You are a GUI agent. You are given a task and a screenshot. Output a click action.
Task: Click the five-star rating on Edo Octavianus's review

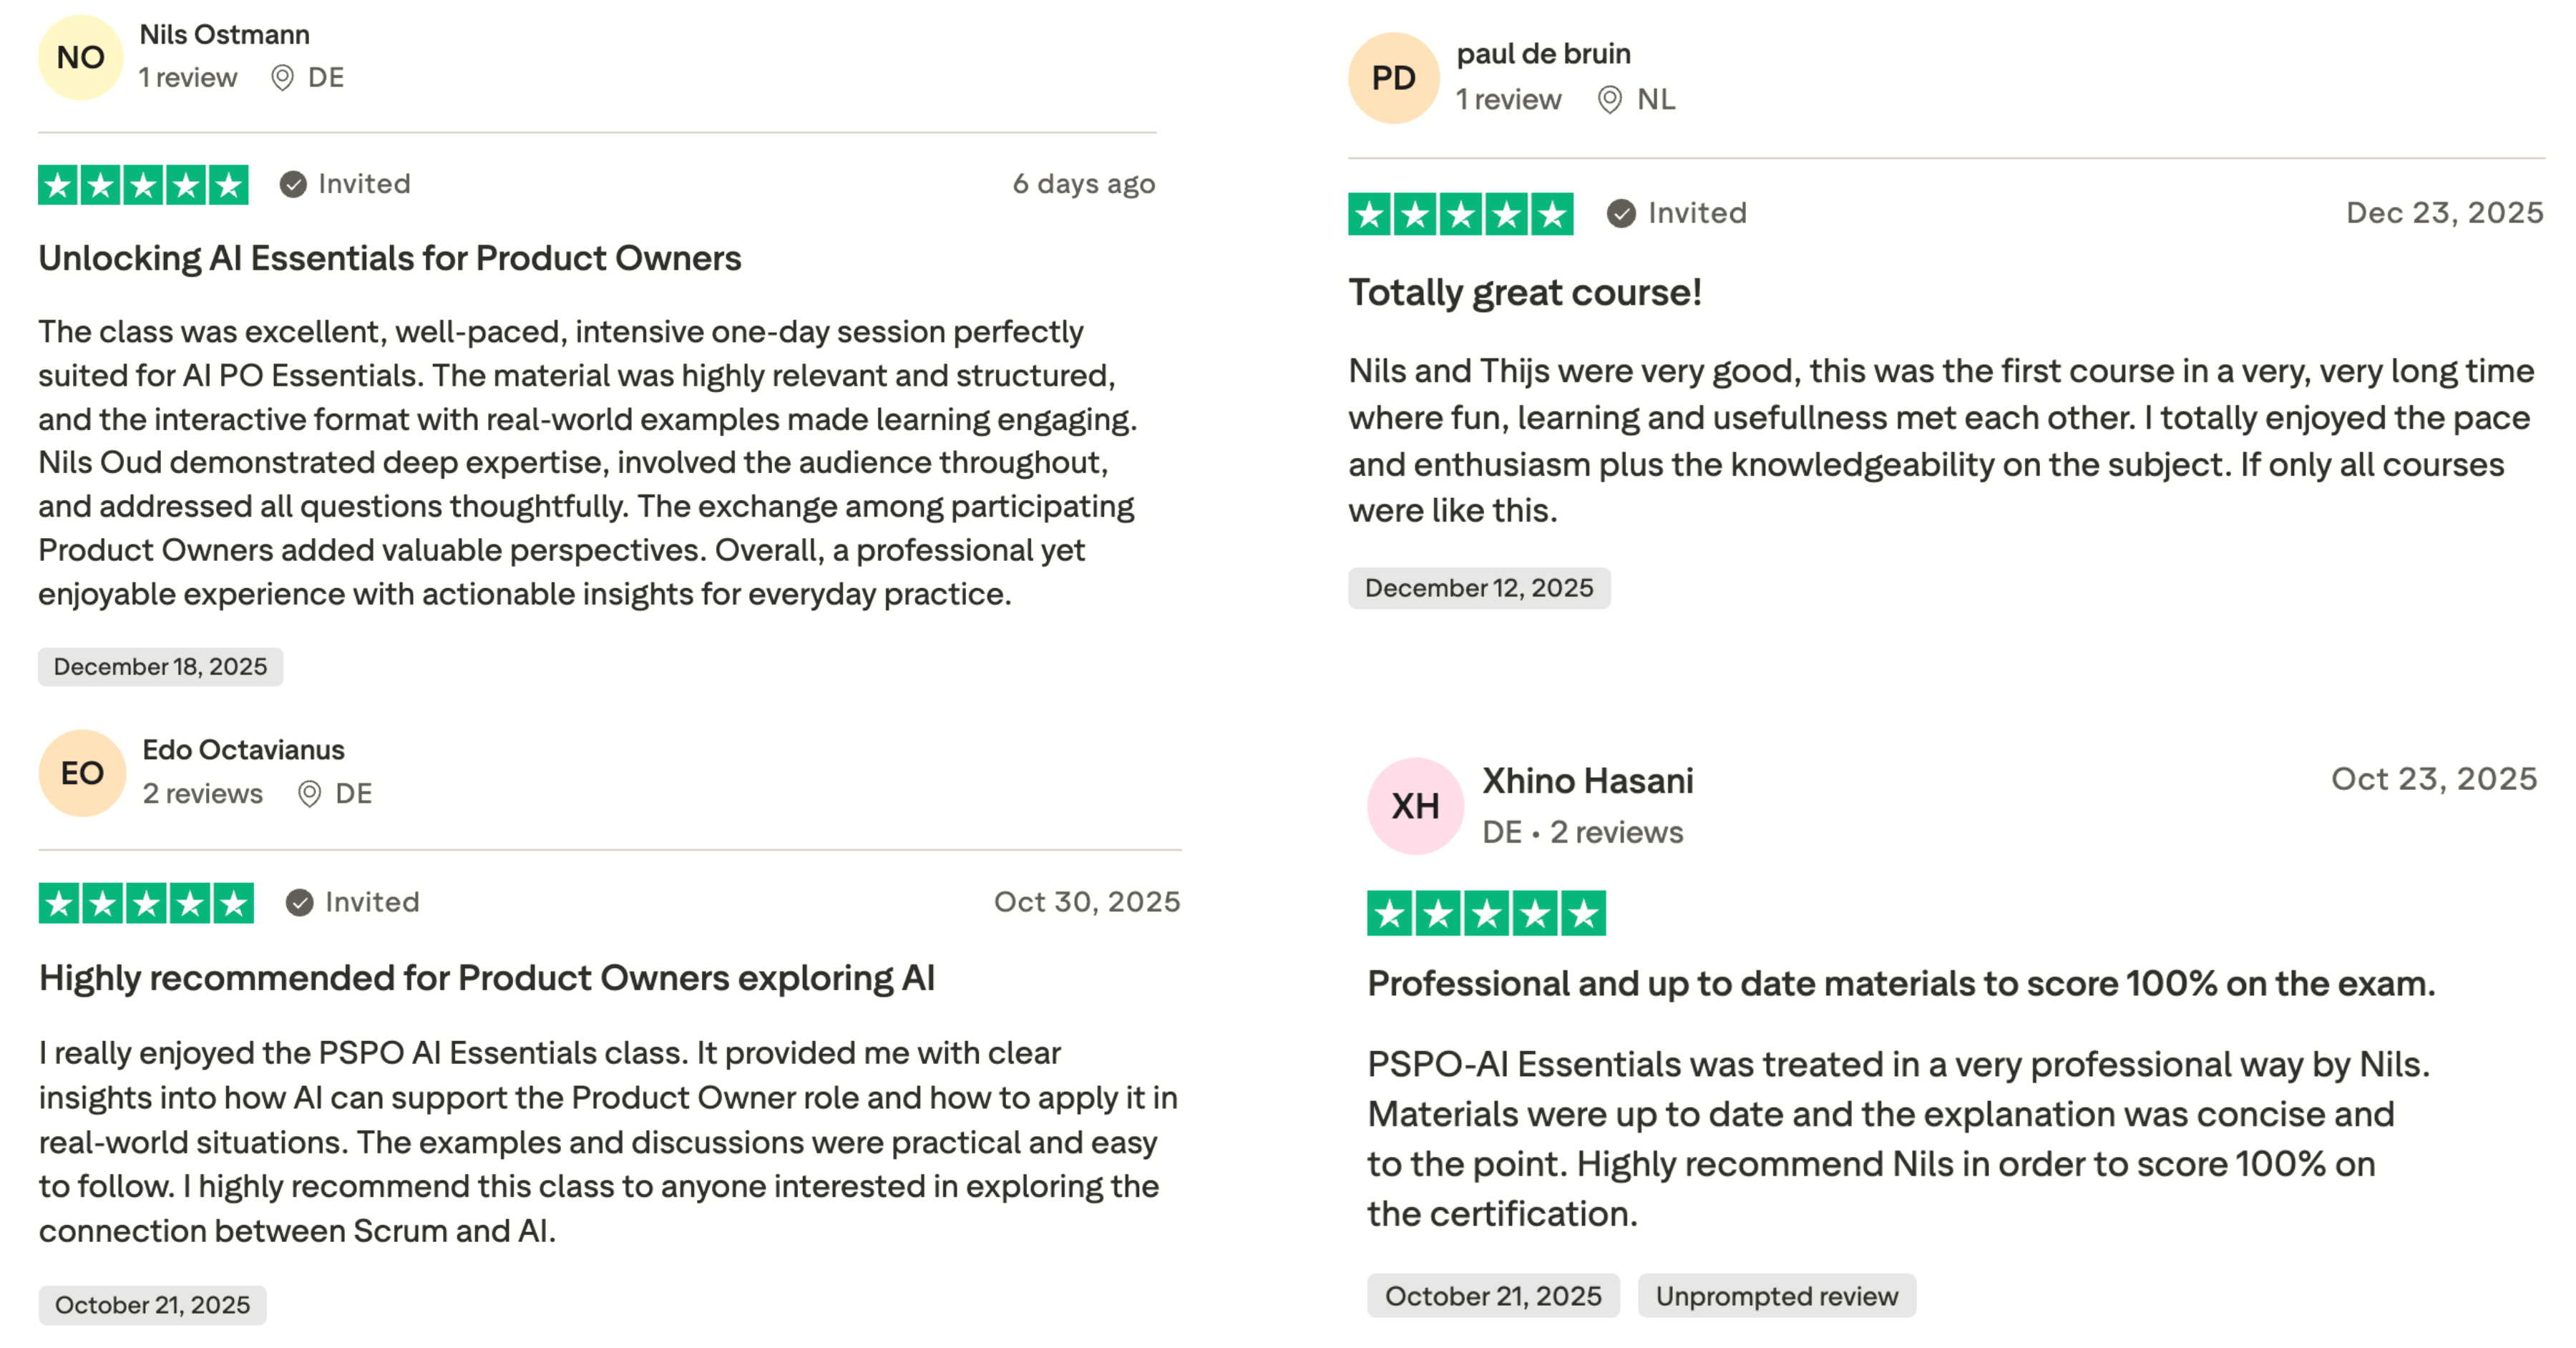coord(145,901)
